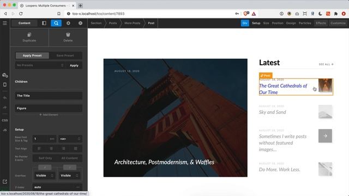This screenshot has width=349, height=196.
Task: Close the Loopers browser tab
Action: [73, 5]
